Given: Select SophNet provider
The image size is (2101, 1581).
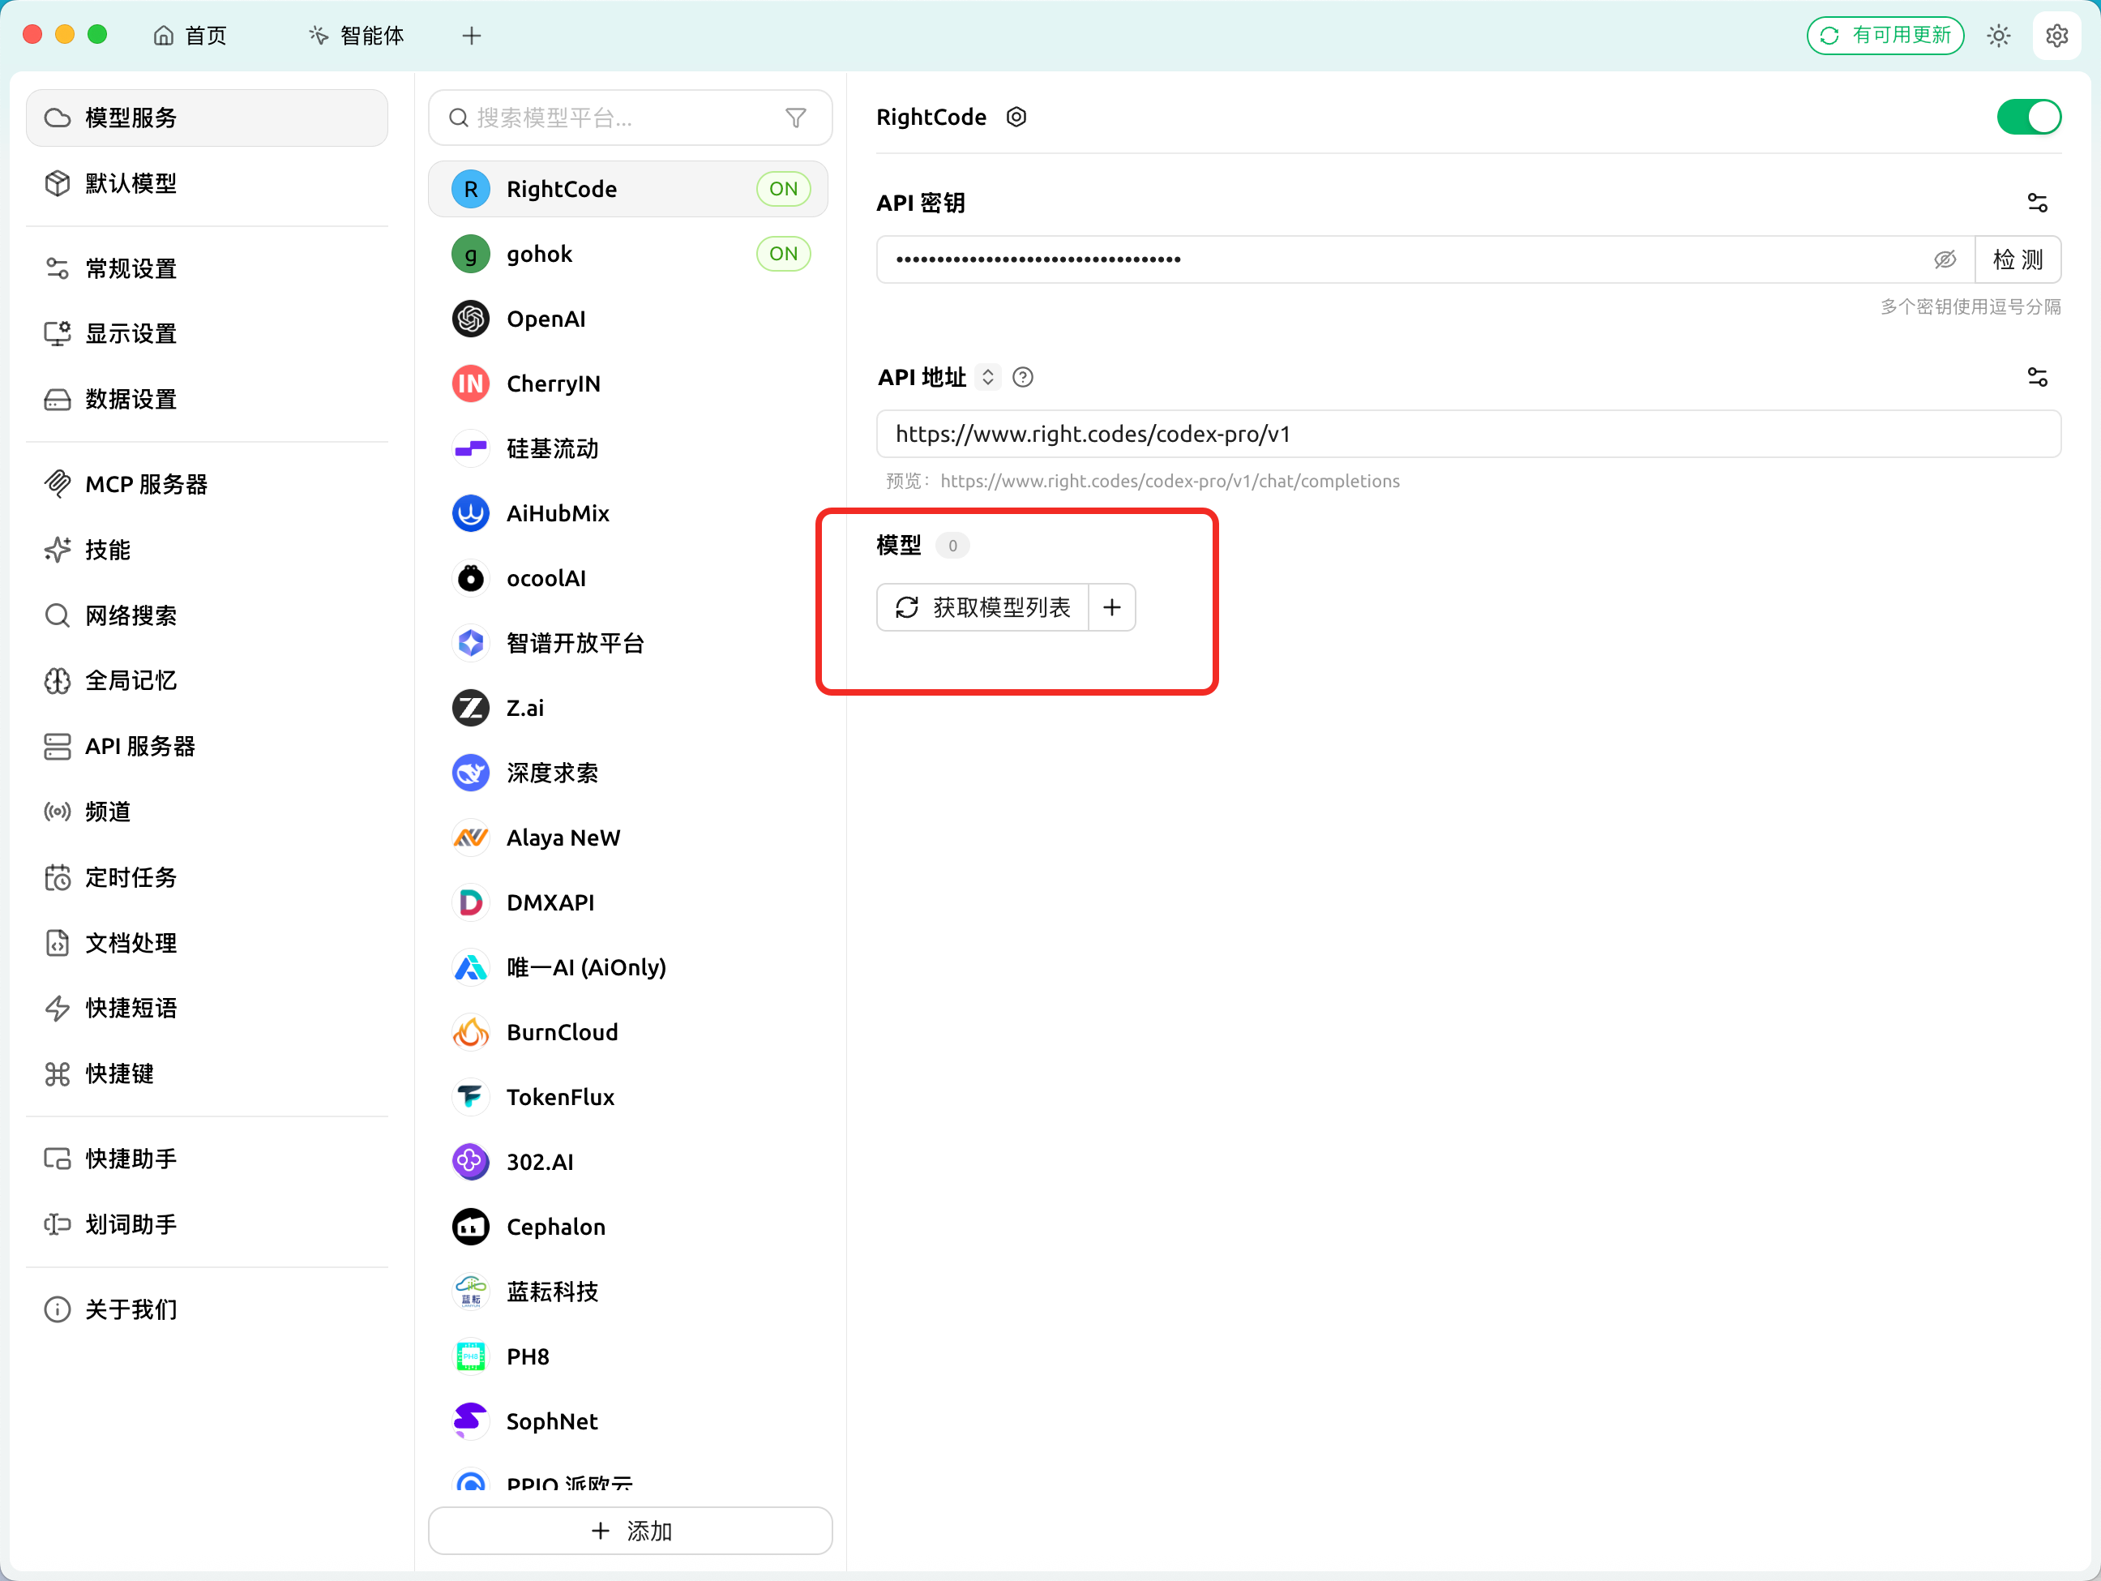Looking at the screenshot, I should (x=629, y=1421).
